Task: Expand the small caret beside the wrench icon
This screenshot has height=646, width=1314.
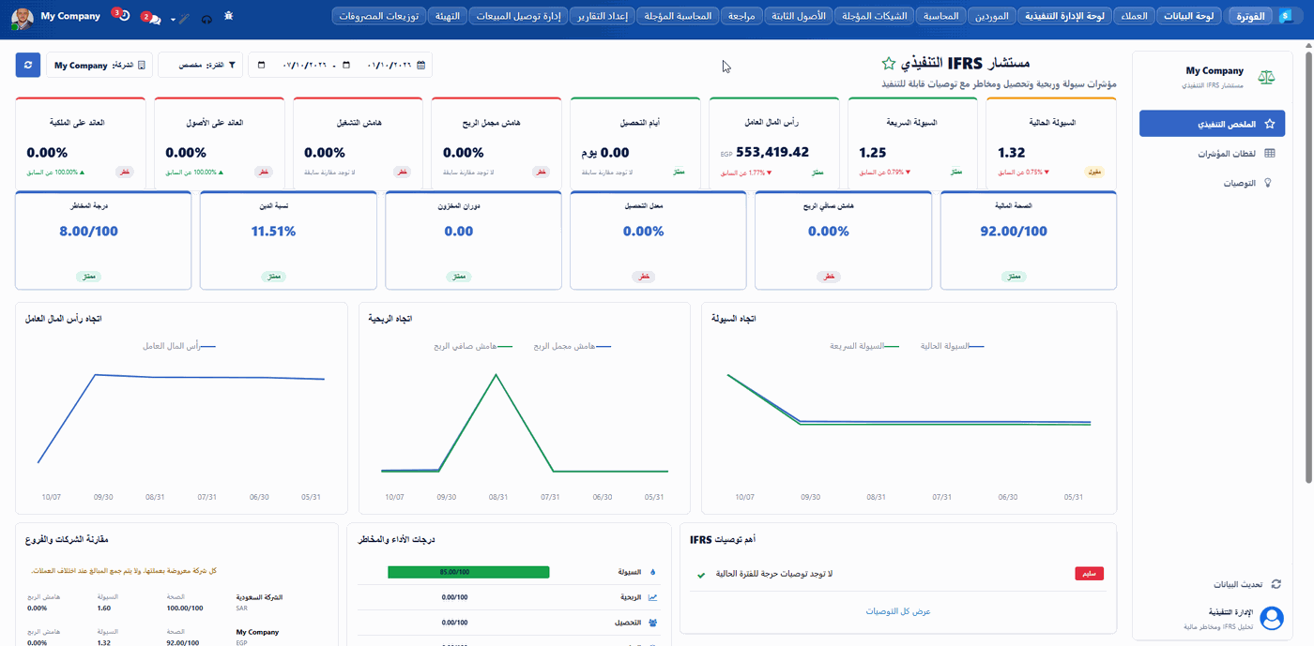Action: pos(173,19)
